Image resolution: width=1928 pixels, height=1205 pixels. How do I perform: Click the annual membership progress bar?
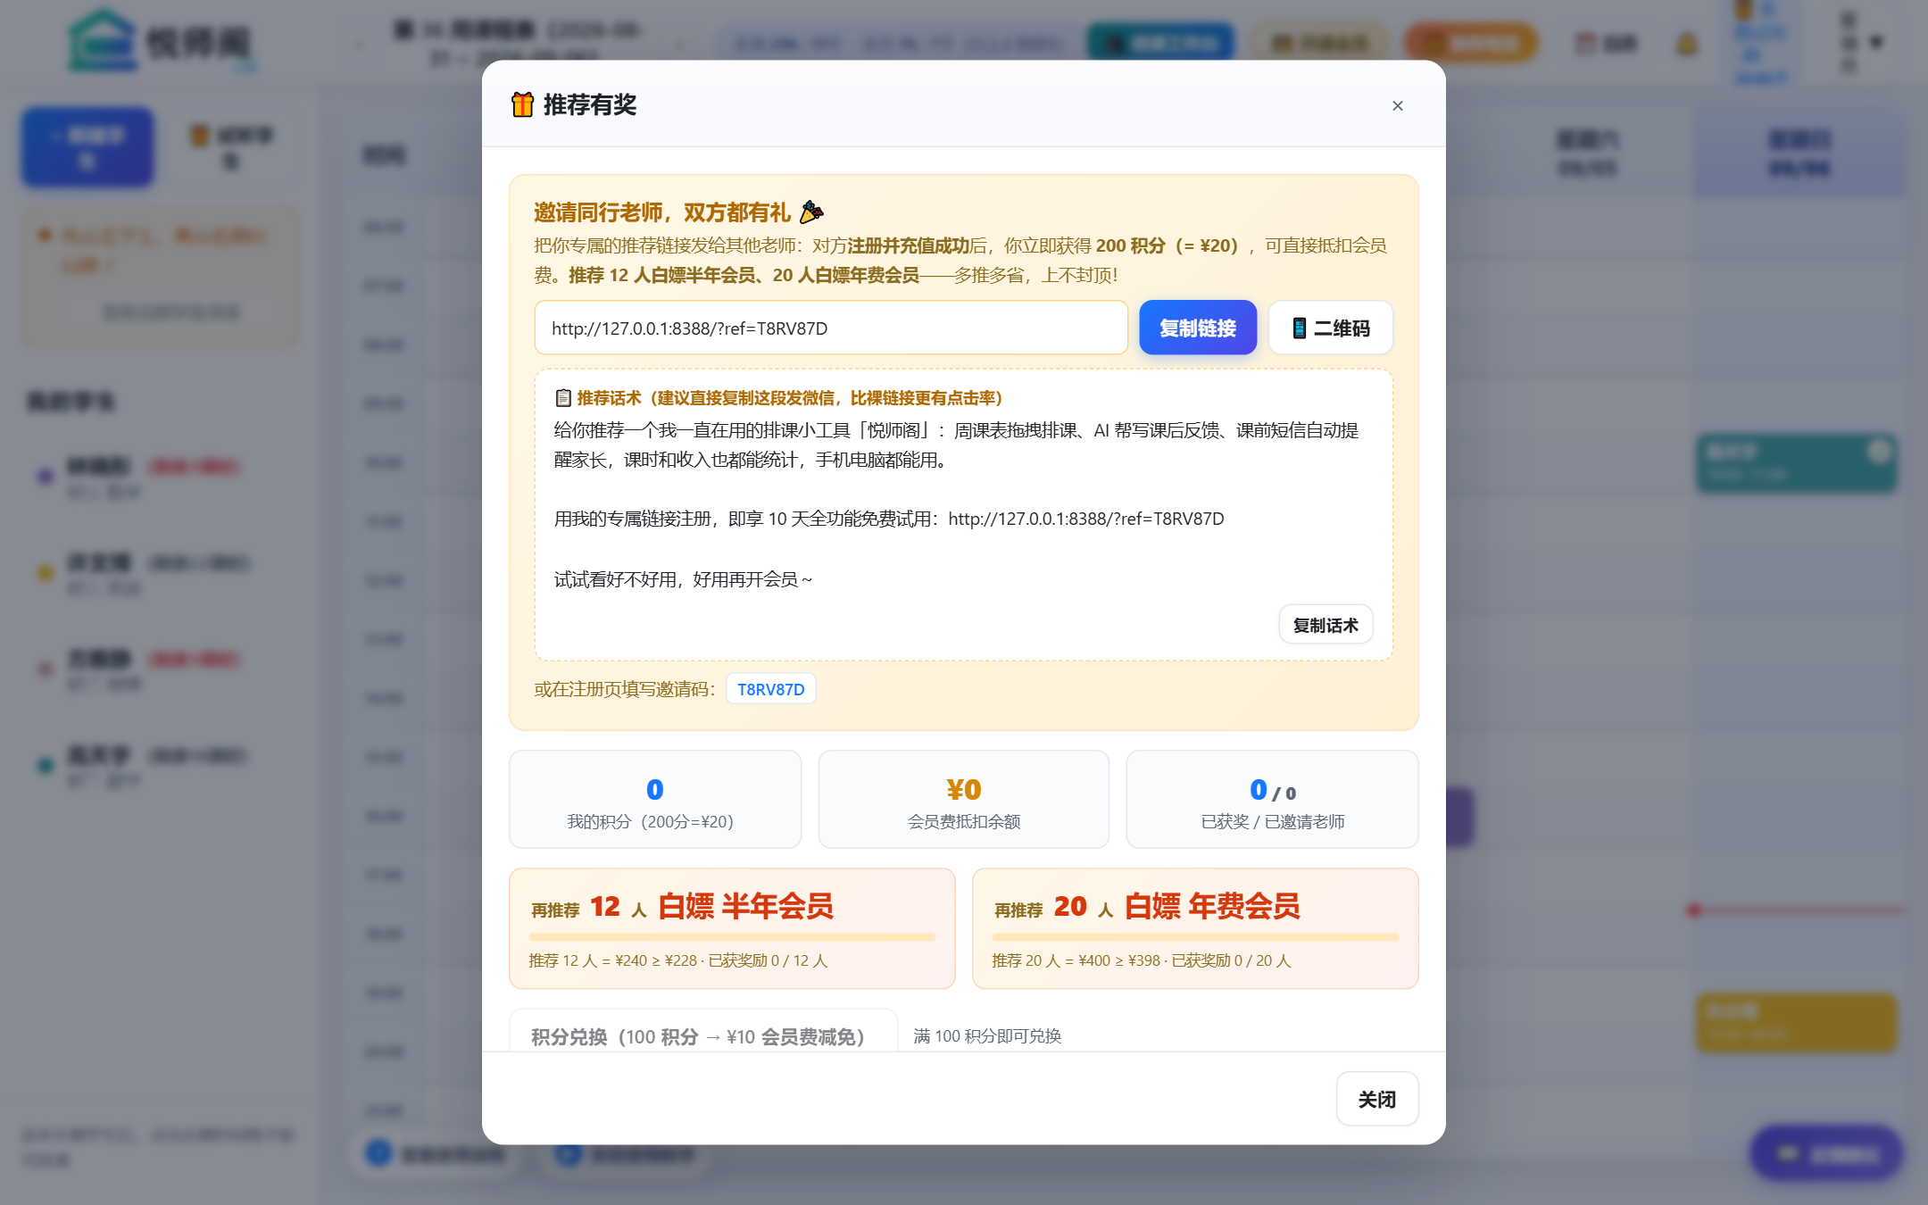[x=1195, y=937]
